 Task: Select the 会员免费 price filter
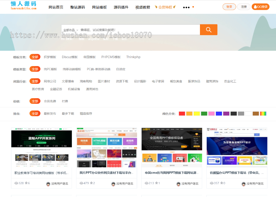tap(51, 101)
